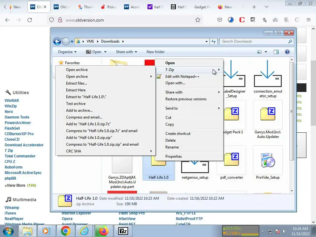Show hidden tray icons arrow
This screenshot has height=237, width=316.
tap(262, 231)
